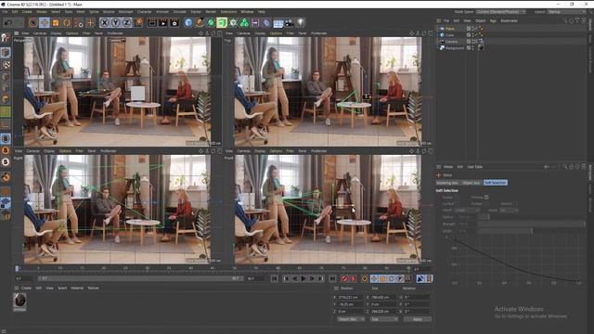Open the Window menu
Screen dimensions: 594x334
point(248,12)
